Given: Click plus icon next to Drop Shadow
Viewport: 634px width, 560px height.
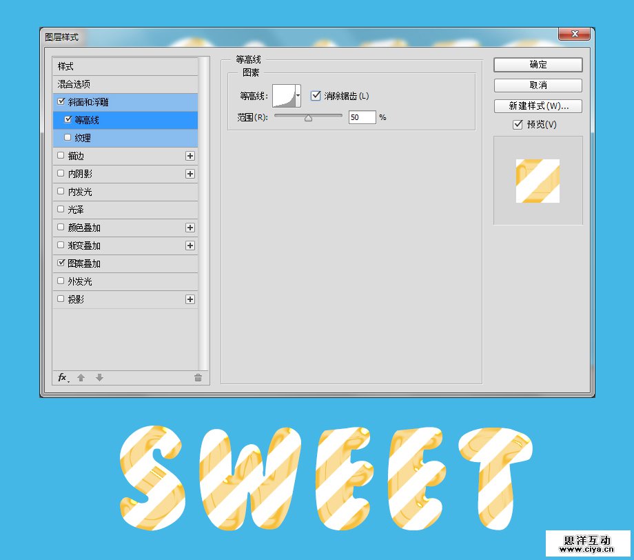Looking at the screenshot, I should point(190,299).
